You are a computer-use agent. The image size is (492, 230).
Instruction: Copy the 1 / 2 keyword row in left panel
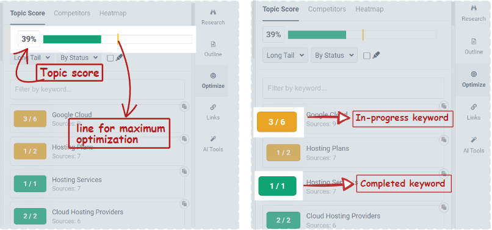coord(184,138)
